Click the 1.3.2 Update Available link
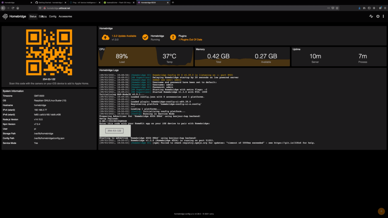The image size is (388, 218). [124, 36]
